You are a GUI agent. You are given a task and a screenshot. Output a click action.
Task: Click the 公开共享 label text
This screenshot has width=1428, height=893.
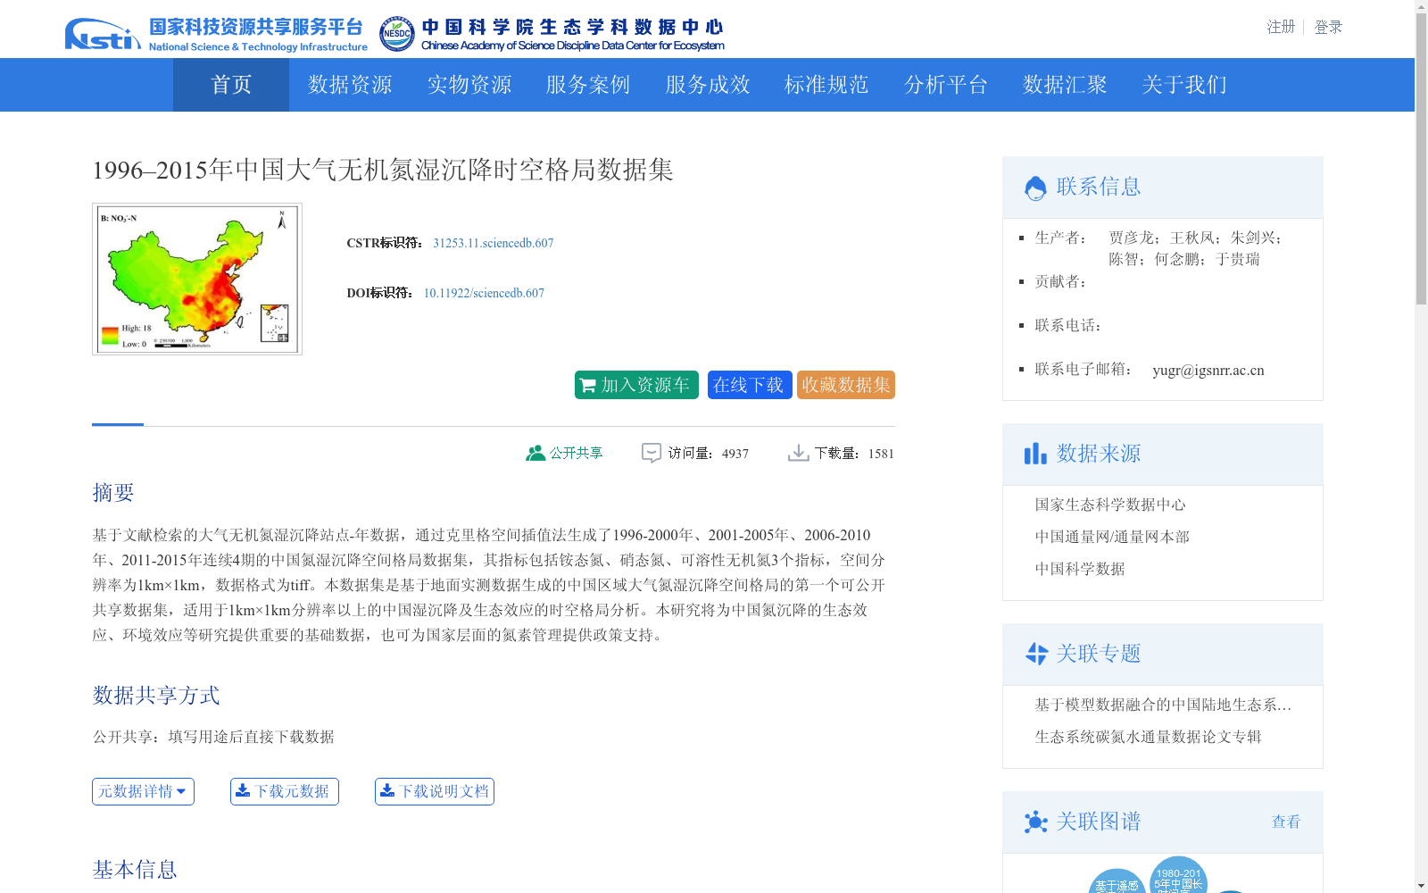tap(577, 453)
